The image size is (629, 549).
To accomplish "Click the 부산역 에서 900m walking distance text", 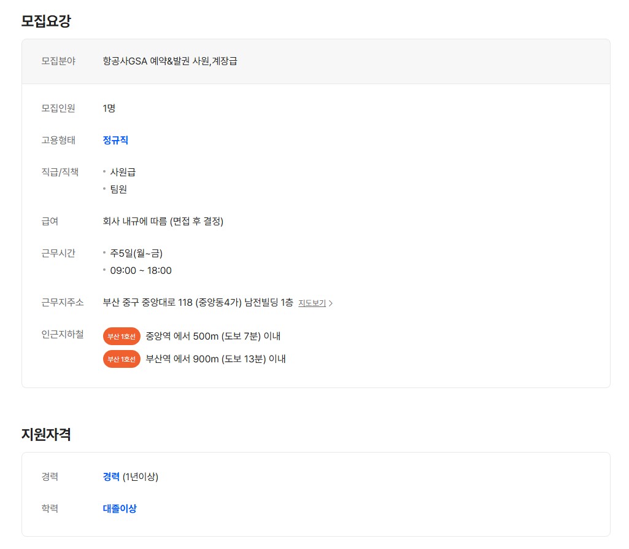I will point(215,359).
